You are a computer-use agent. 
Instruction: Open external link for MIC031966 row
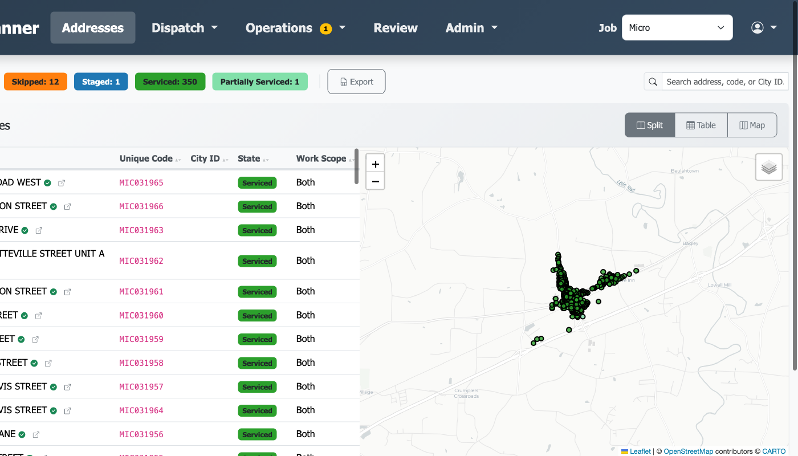(67, 207)
